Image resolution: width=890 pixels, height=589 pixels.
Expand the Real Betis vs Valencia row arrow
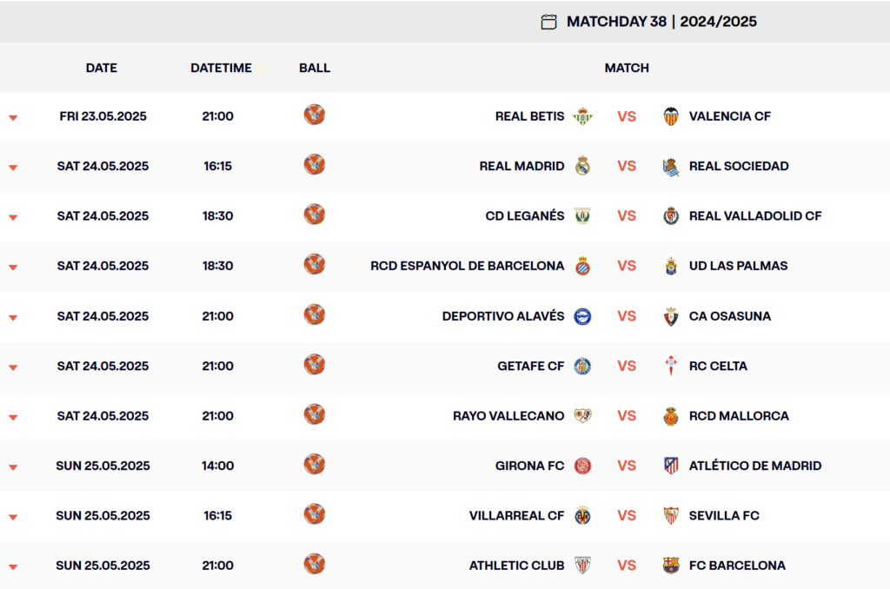click(x=13, y=117)
